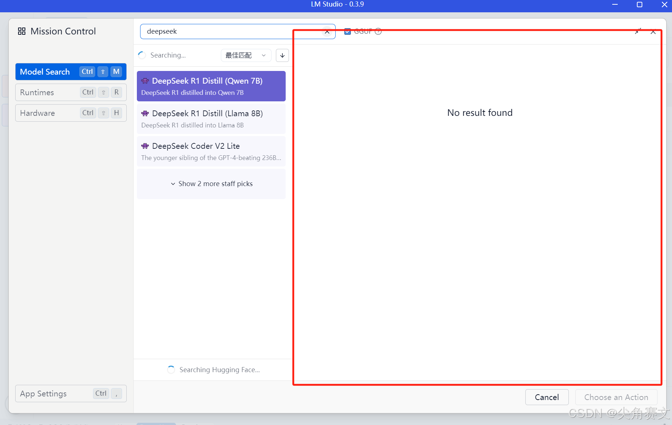Click the Mission Control grid icon
The height and width of the screenshot is (425, 672).
22,31
